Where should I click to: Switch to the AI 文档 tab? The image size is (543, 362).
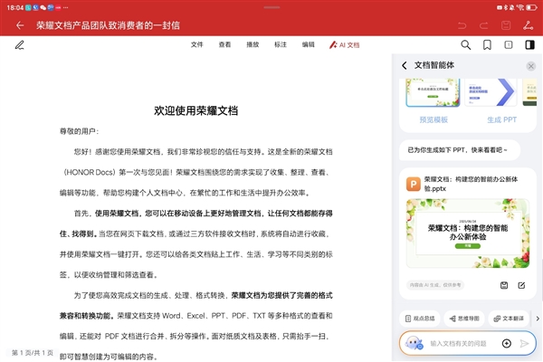tap(344, 44)
